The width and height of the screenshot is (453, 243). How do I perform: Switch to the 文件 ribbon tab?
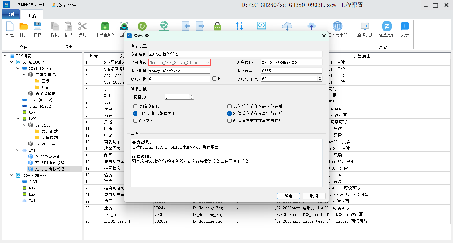pyautogui.click(x=11, y=14)
